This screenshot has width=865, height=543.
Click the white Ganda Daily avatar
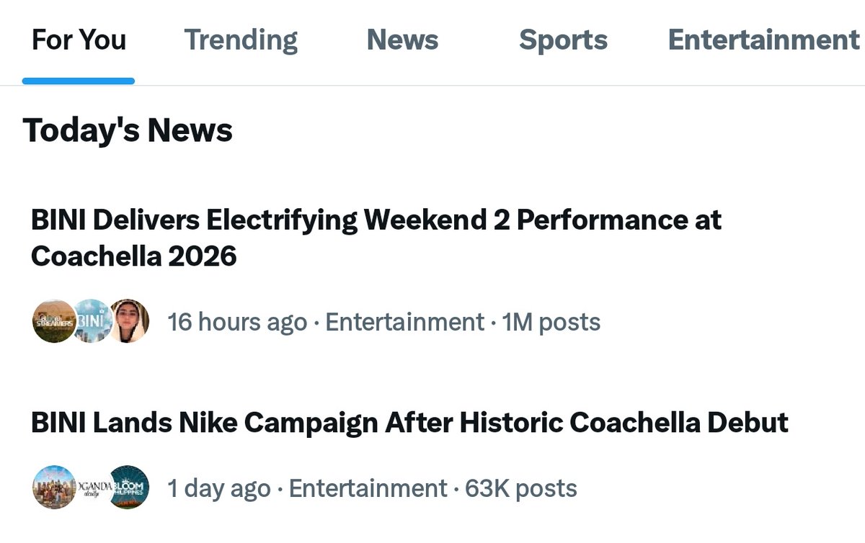pyautogui.click(x=92, y=488)
